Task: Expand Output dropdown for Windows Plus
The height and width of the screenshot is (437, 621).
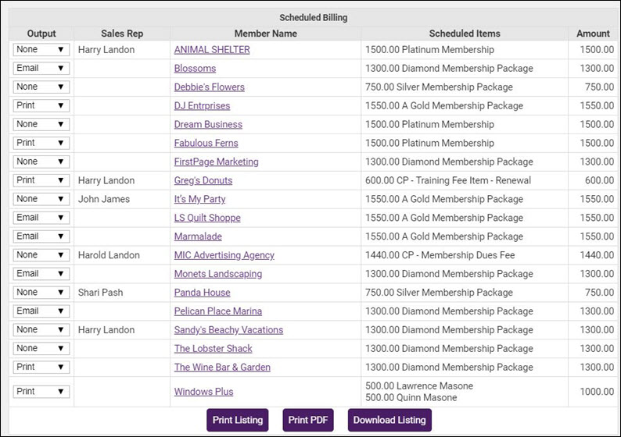Action: pyautogui.click(x=41, y=392)
